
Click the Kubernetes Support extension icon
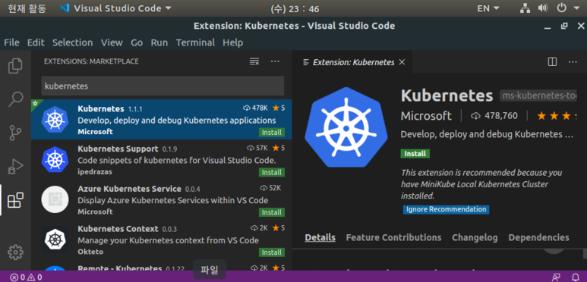click(x=55, y=159)
